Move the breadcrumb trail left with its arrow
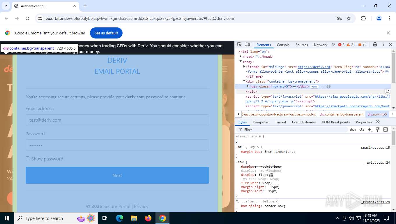The width and height of the screenshot is (396, 224). pos(238,114)
